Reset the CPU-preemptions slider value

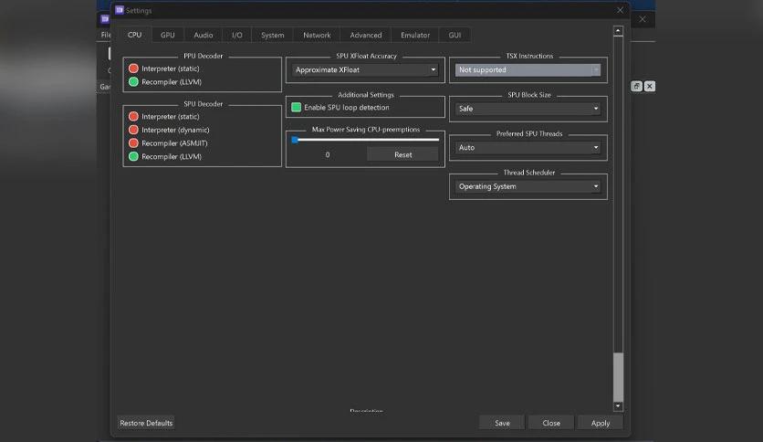point(402,155)
